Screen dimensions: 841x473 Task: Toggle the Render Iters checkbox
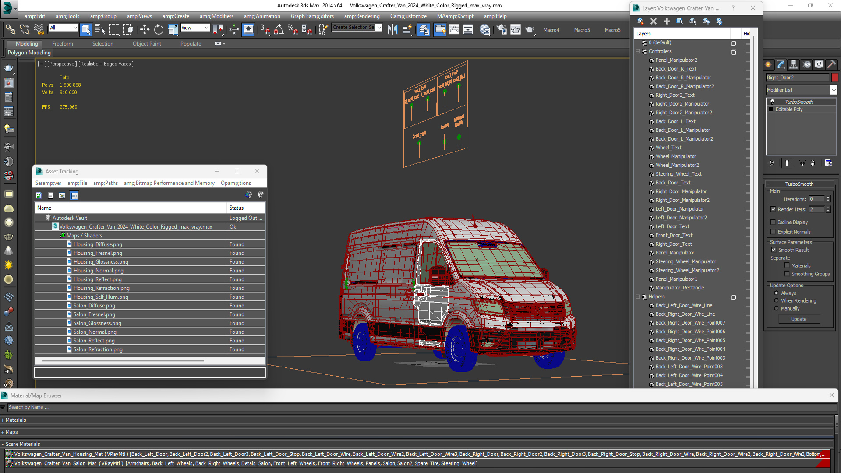[773, 209]
